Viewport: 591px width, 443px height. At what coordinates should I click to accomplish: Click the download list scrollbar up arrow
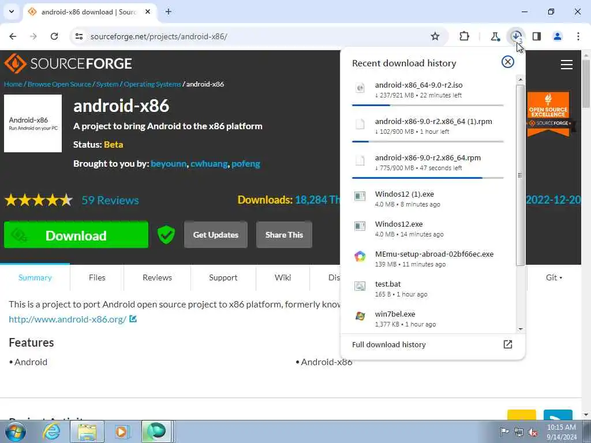coord(520,80)
